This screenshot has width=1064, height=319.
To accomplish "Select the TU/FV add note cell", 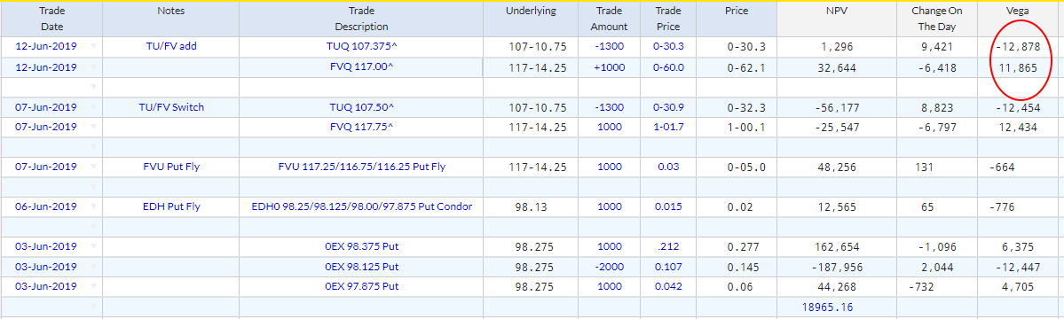I will 170,46.
